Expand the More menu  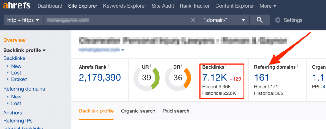pos(268,6)
